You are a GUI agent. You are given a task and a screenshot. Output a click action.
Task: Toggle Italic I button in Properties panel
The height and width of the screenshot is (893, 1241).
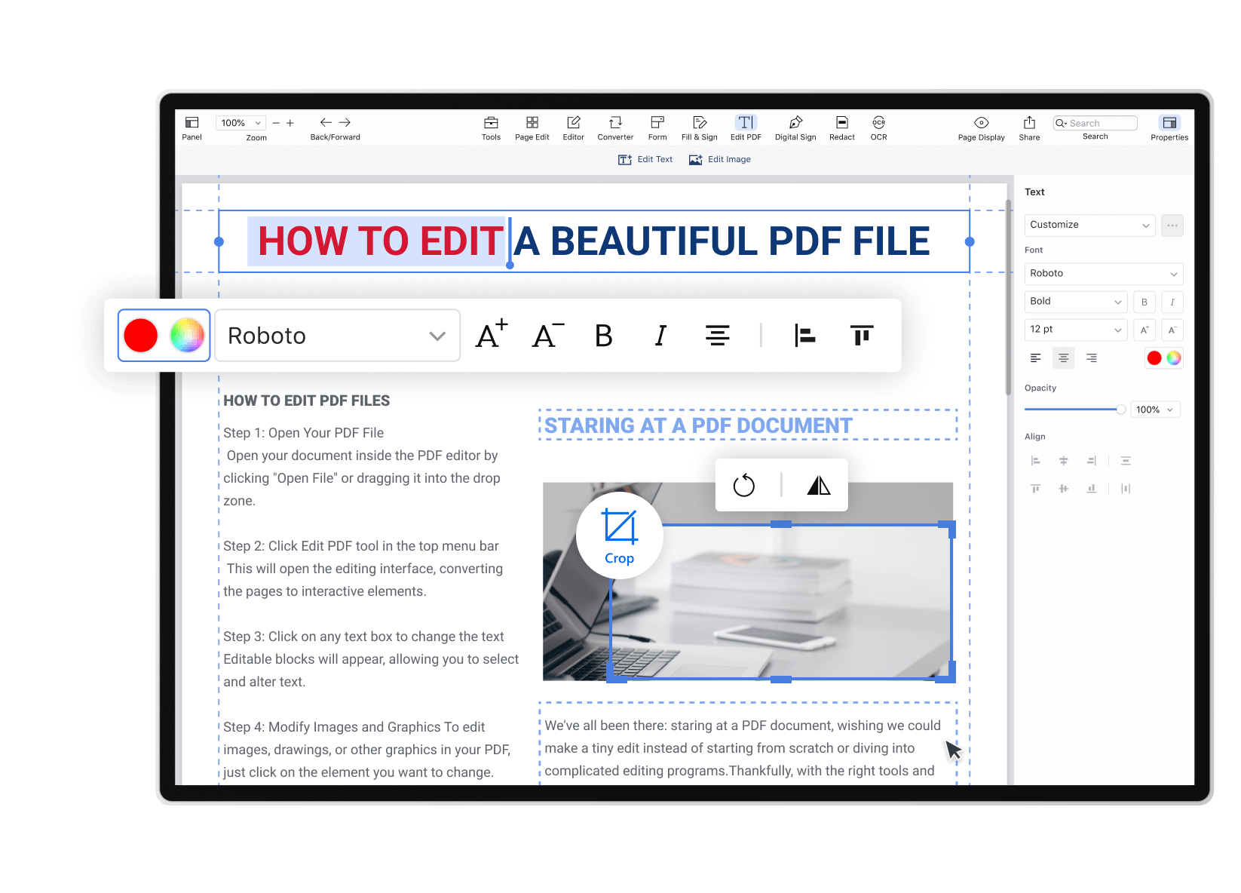(x=1172, y=302)
